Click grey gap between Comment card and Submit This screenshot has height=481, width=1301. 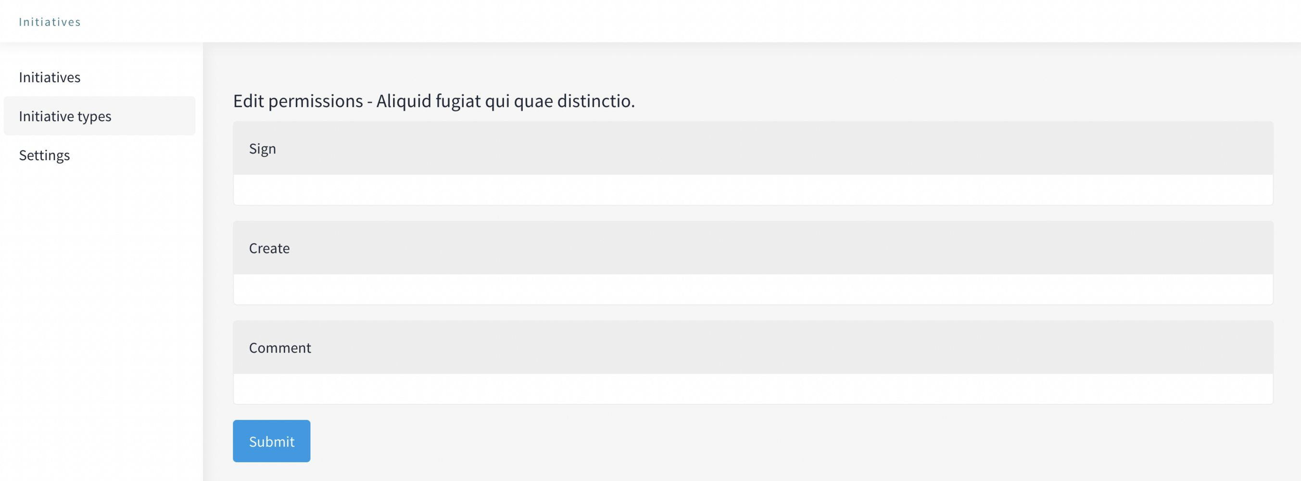point(753,412)
